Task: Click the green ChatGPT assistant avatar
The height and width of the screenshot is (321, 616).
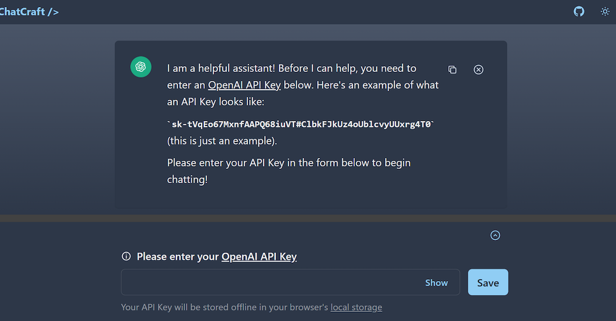Action: click(x=140, y=67)
